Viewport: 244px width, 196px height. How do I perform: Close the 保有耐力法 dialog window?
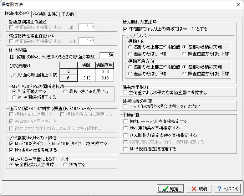pyautogui.click(x=238, y=5)
